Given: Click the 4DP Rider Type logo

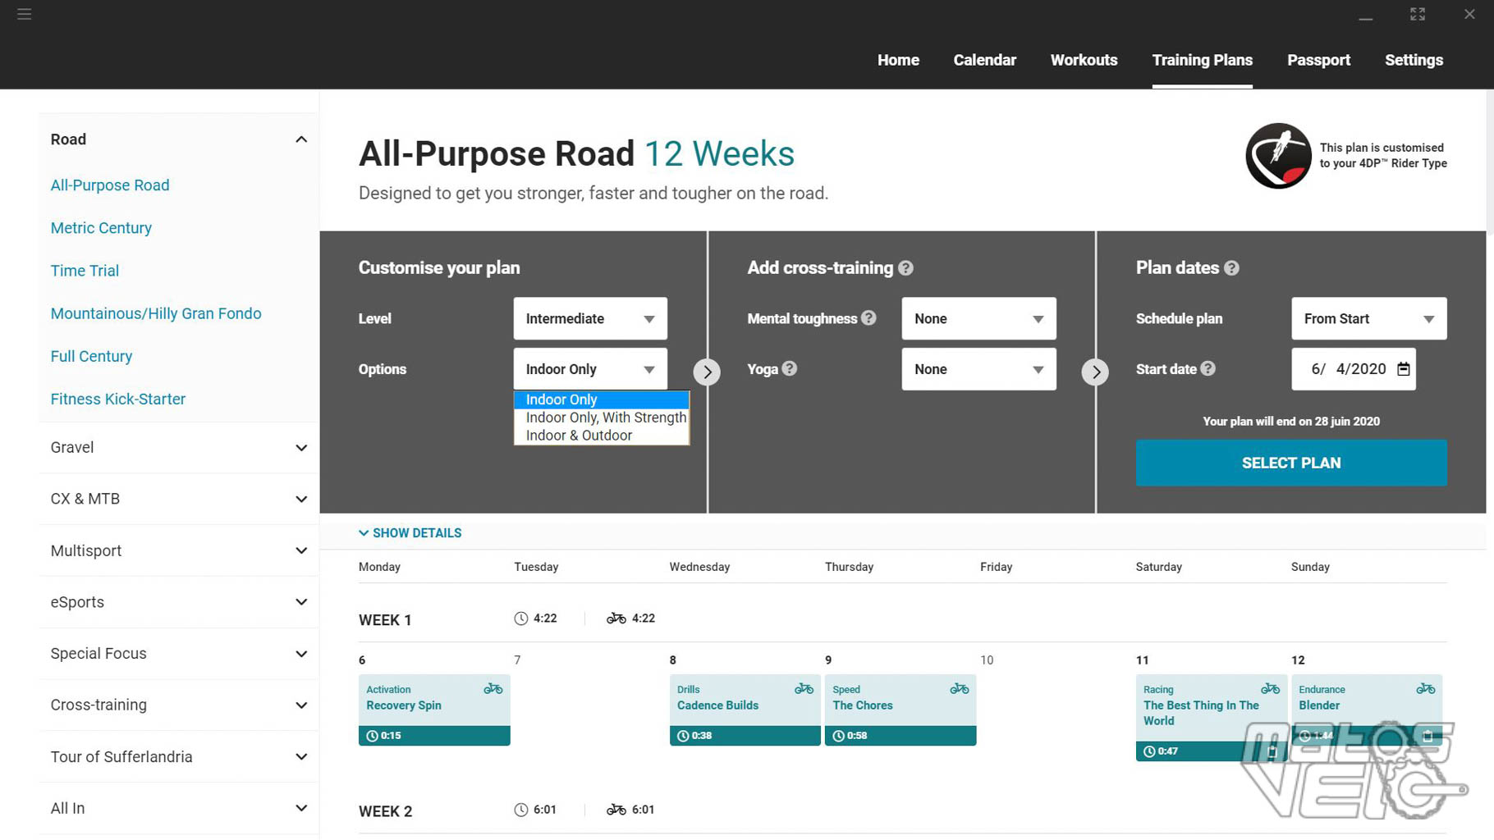Looking at the screenshot, I should (1278, 156).
